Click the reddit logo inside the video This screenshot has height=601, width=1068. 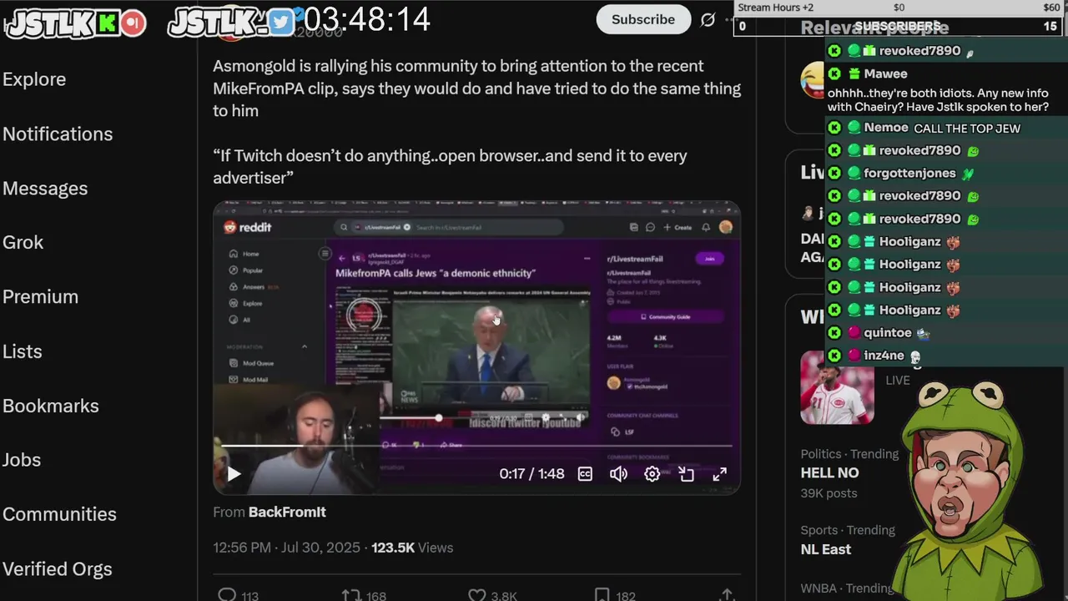click(x=248, y=227)
